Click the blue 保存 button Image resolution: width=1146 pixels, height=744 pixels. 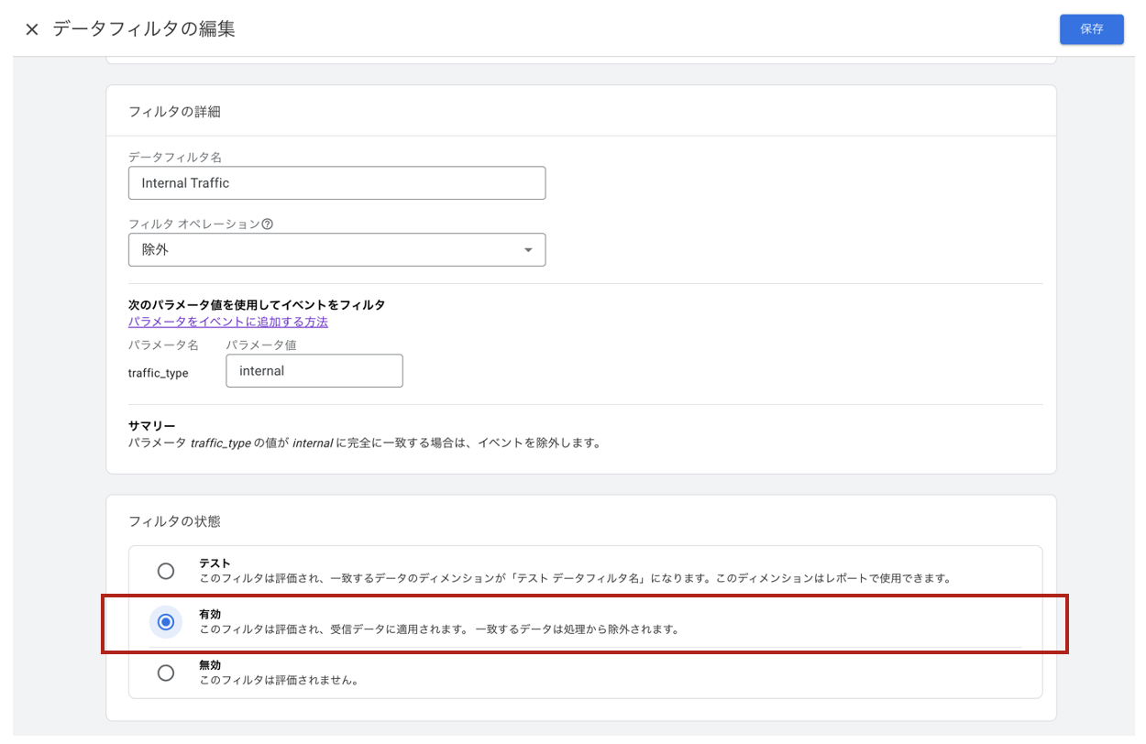(1091, 29)
